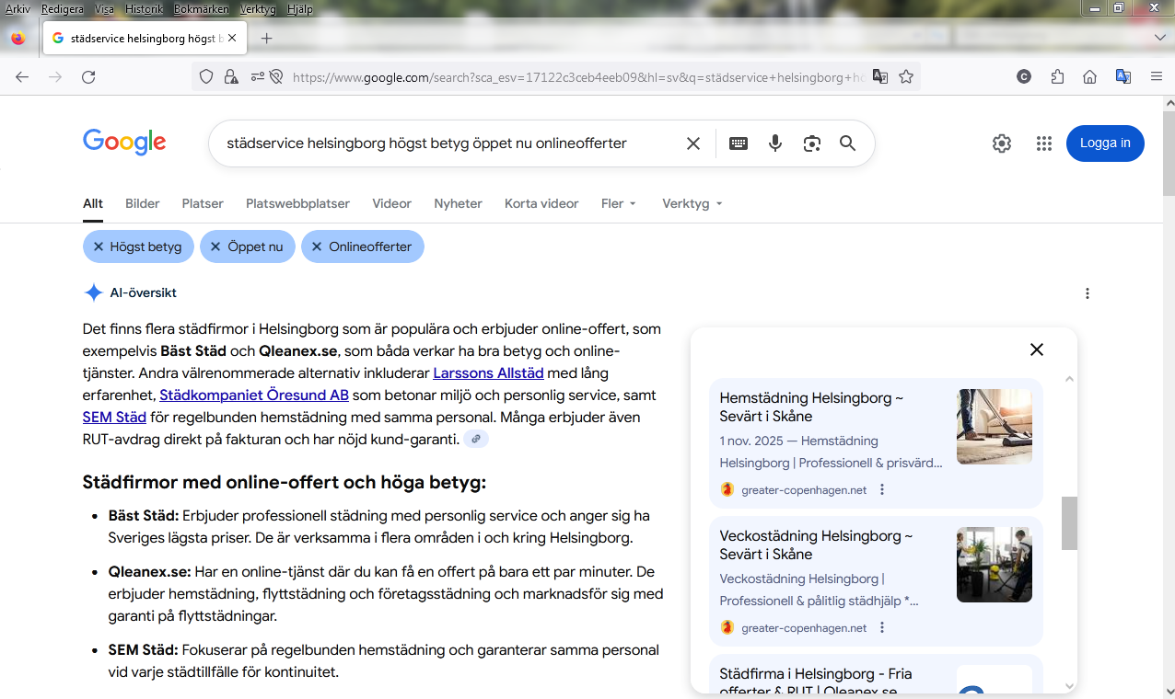Open Google apps grid icon
This screenshot has width=1175, height=699.
click(x=1043, y=143)
